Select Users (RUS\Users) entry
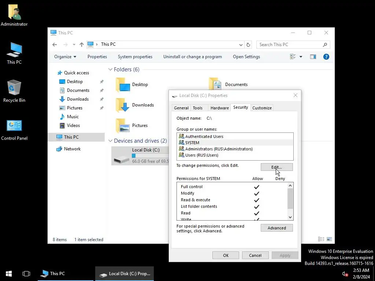Screen dimensions: 375x281 pyautogui.click(x=235, y=155)
